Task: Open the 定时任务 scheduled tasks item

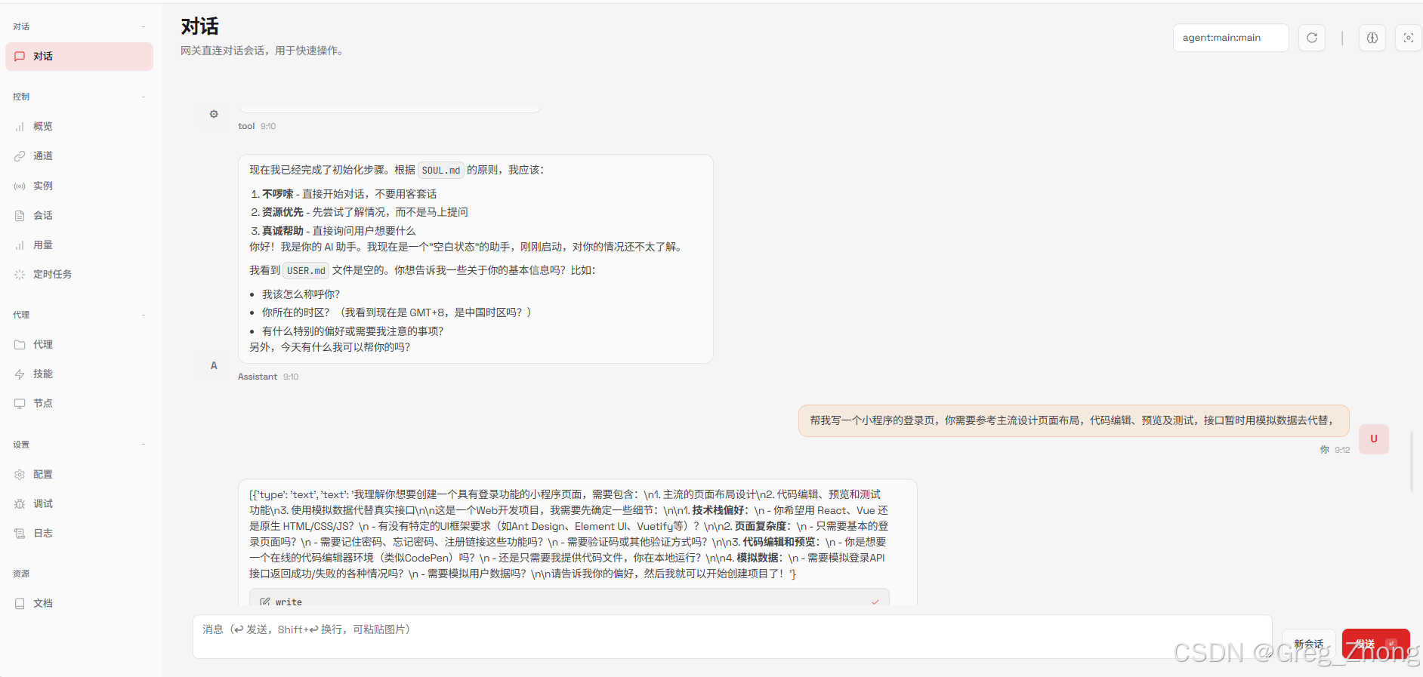Action: coord(79,275)
